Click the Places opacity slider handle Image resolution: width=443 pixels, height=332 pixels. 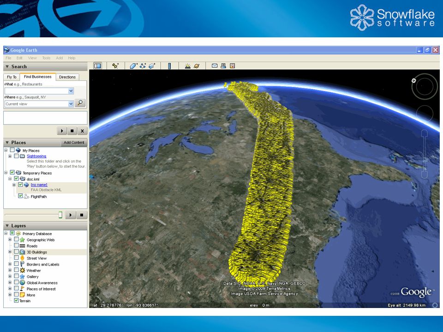coord(60,215)
